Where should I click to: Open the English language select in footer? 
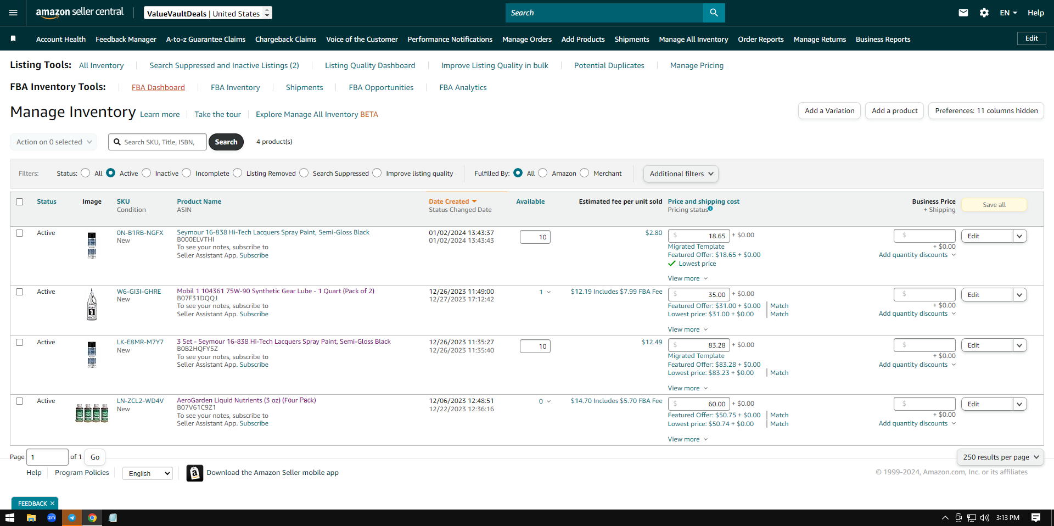click(x=147, y=473)
